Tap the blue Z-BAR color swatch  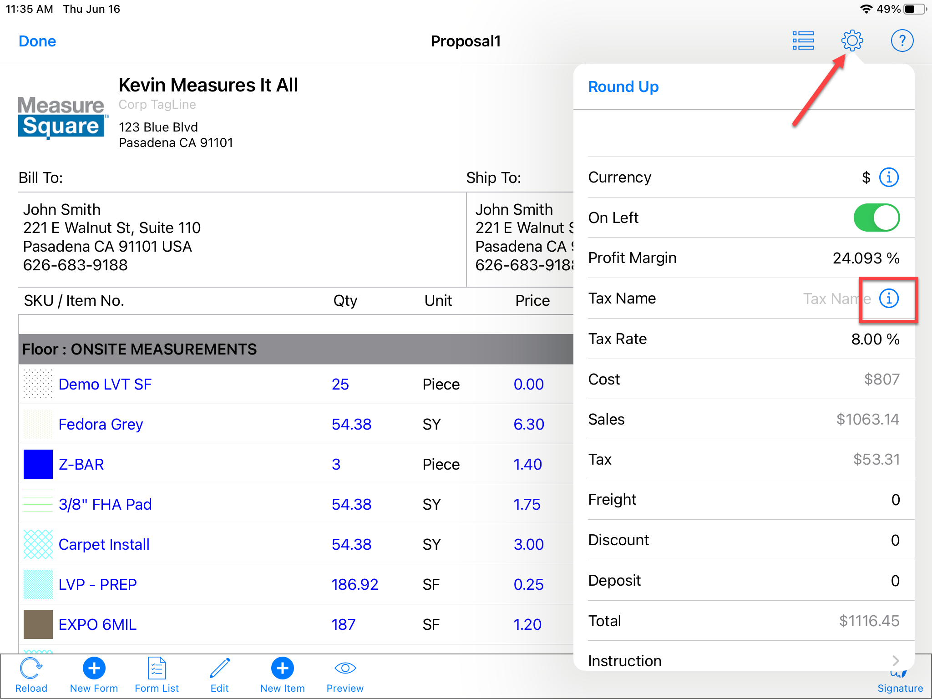click(x=38, y=464)
